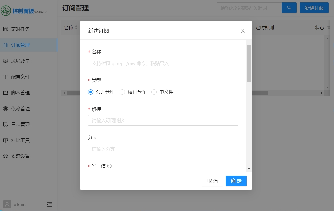Click the 配置文件 sliders icon
Screen dimensions: 334x211
tap(6, 77)
